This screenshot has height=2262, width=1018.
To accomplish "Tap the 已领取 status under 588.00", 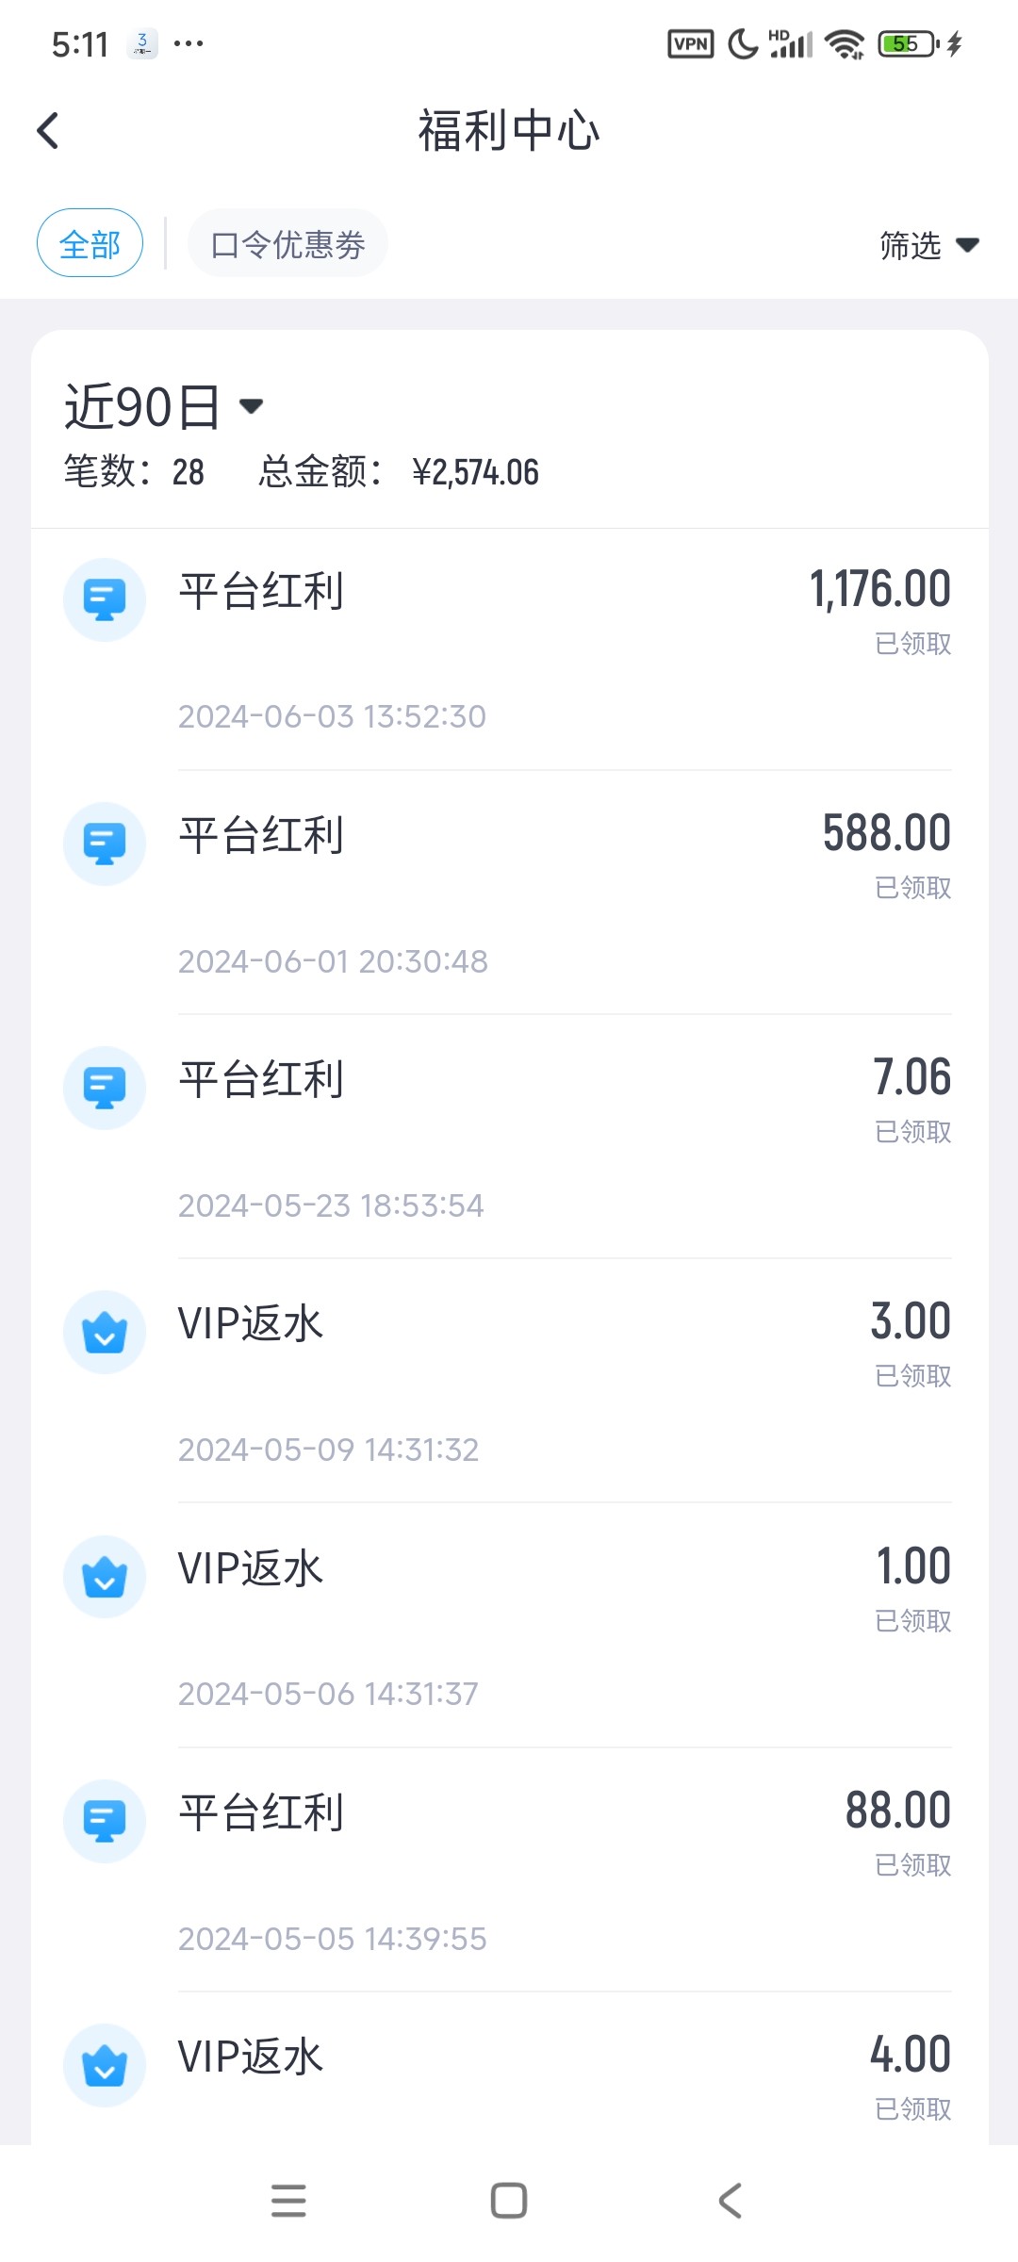I will 912,888.
